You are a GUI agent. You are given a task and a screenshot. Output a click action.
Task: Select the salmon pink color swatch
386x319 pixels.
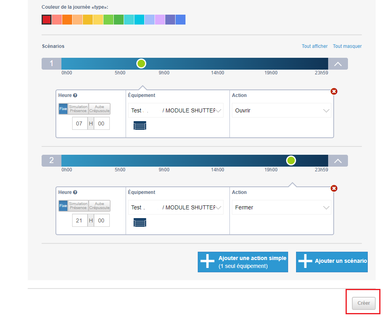57,20
